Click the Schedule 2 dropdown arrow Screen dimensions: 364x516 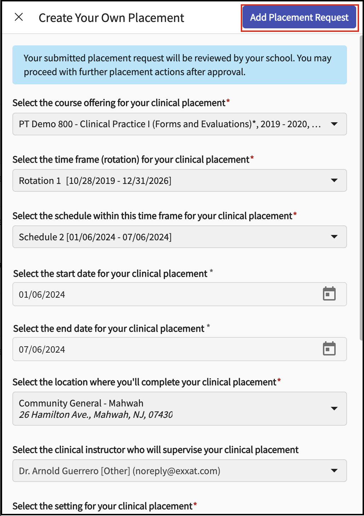click(x=334, y=237)
